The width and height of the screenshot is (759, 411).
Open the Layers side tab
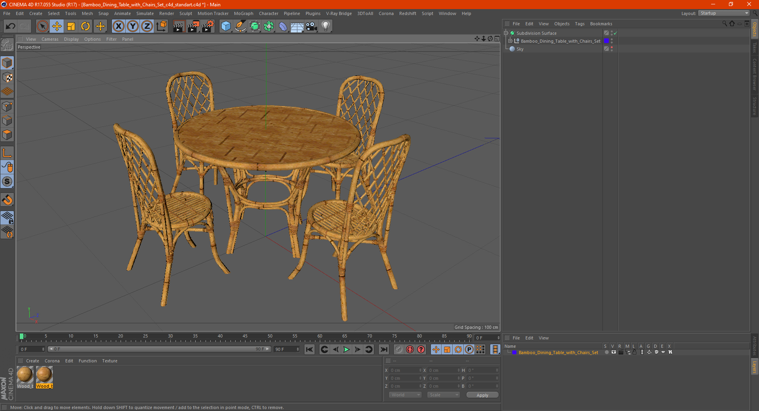(755, 366)
